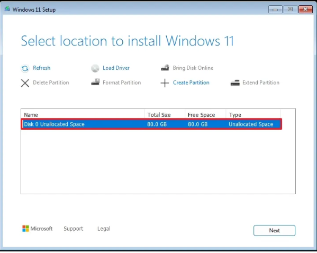Click the Delete Partition X icon

25,83
